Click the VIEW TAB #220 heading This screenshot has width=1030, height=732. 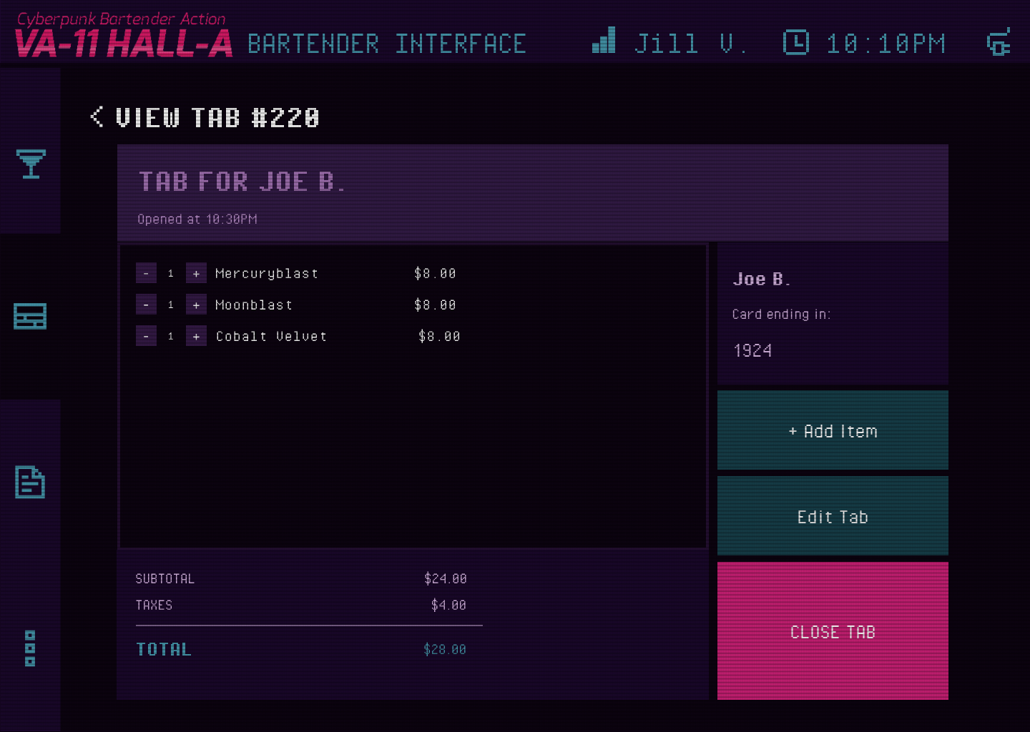(217, 117)
